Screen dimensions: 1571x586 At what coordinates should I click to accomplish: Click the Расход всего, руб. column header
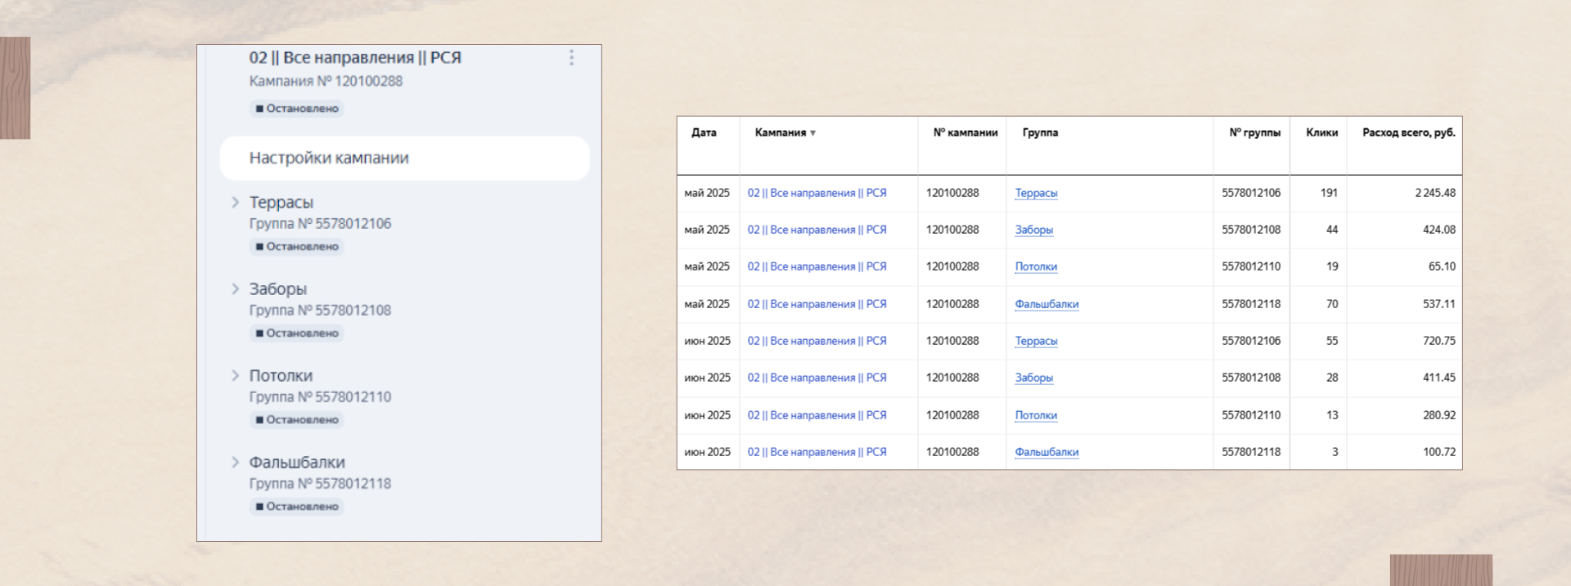(1408, 132)
